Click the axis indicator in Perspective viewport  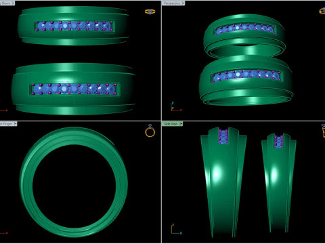point(176,106)
